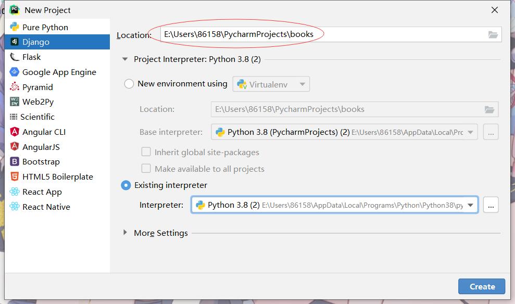515x304 pixels.
Task: Select AngularJS project type
Action: pos(57,147)
